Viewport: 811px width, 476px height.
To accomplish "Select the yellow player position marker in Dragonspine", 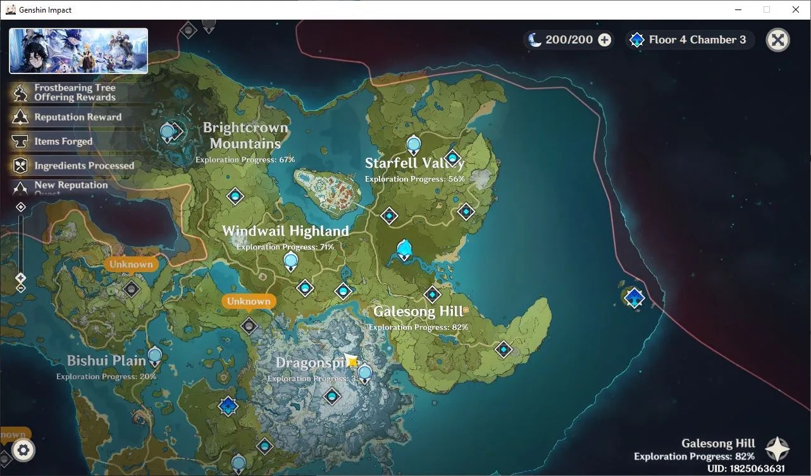I will [352, 361].
